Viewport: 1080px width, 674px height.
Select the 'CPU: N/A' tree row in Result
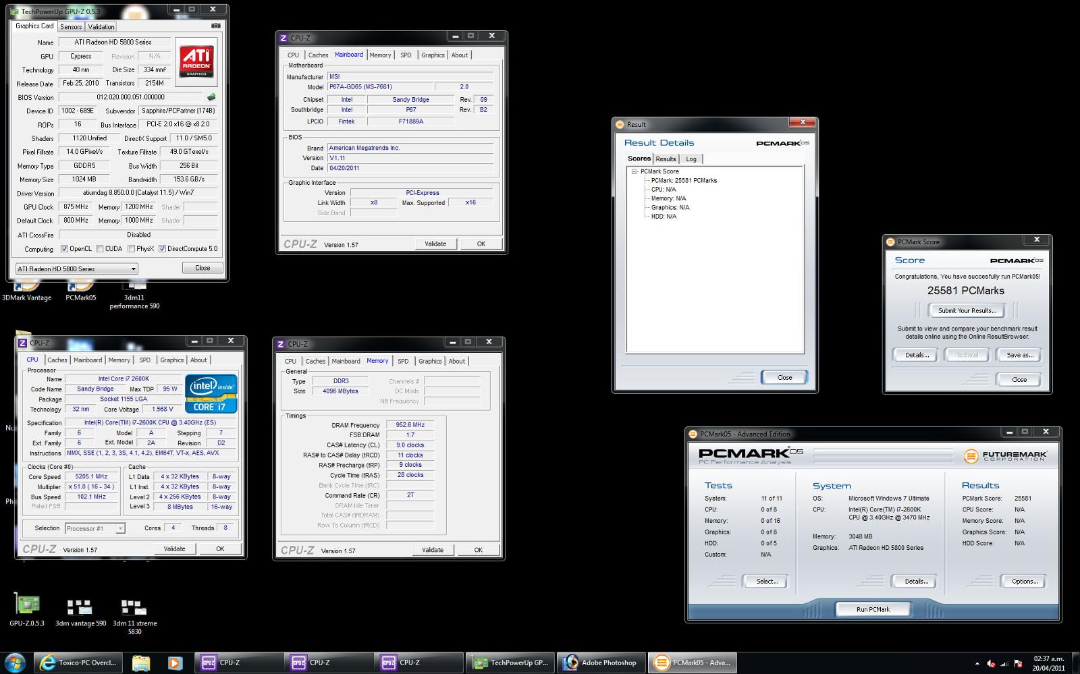[663, 190]
